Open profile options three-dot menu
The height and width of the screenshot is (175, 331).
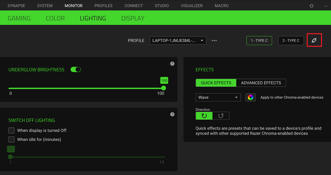[x=214, y=41]
